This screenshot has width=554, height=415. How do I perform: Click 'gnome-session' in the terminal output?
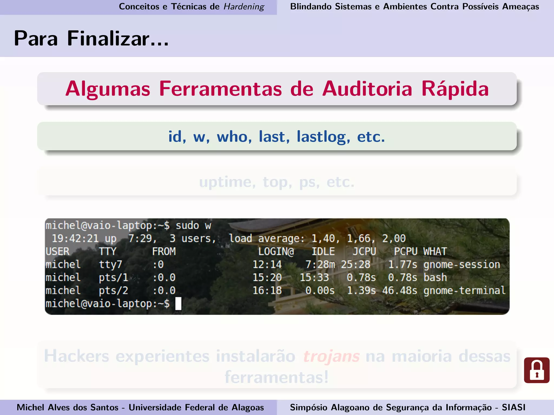tap(462, 264)
